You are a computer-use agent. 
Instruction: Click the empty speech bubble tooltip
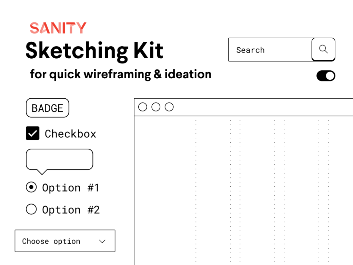click(x=59, y=159)
